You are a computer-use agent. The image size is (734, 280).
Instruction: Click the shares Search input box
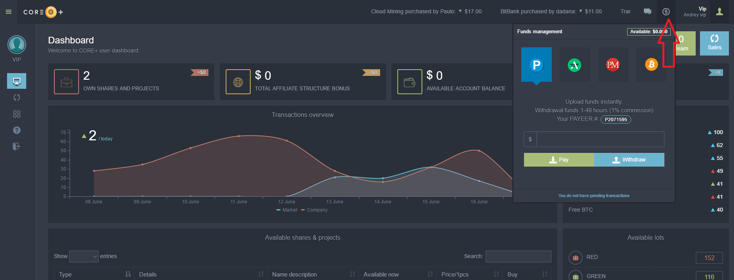pos(518,257)
